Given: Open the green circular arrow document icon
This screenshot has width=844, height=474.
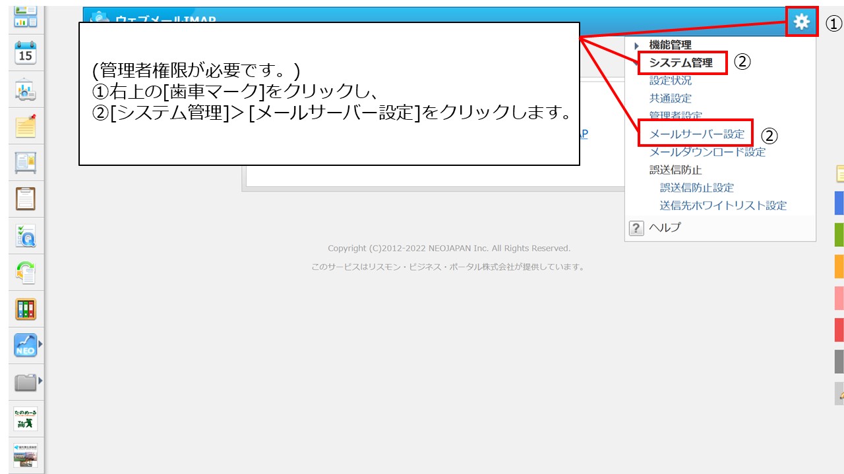Looking at the screenshot, I should 26,272.
